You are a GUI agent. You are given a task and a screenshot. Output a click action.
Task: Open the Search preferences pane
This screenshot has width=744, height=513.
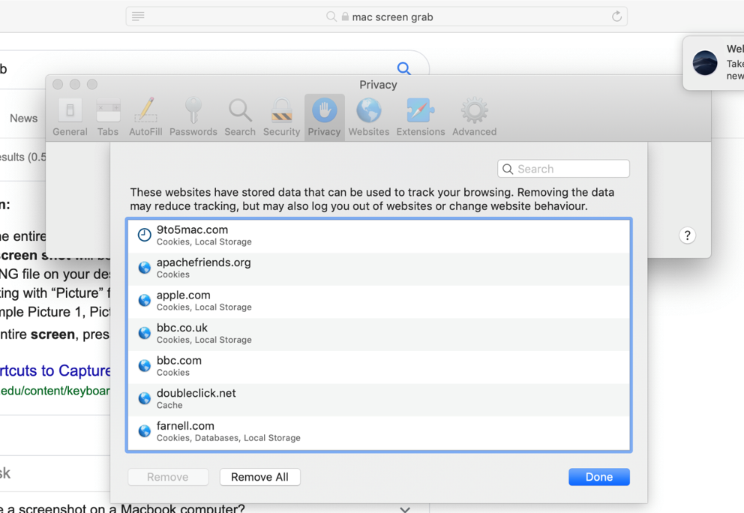coord(240,117)
